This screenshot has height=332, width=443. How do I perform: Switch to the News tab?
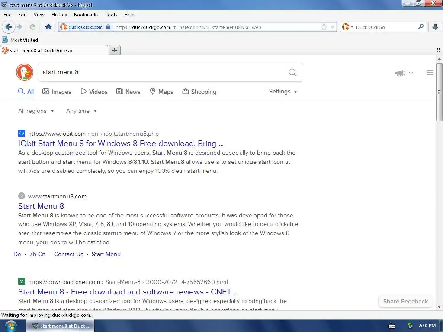click(x=128, y=92)
